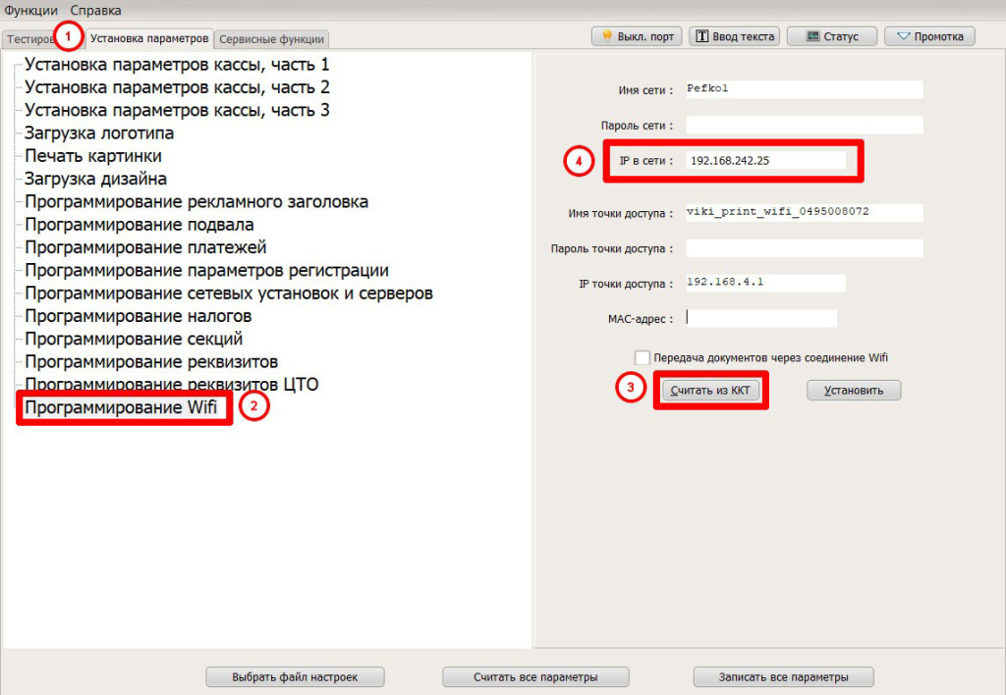Click the arrow icon on Промотка

(x=902, y=36)
